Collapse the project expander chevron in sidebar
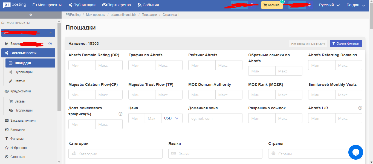 [51, 33]
